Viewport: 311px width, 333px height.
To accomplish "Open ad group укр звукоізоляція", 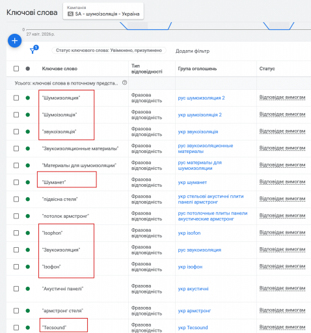I will click(198, 132).
